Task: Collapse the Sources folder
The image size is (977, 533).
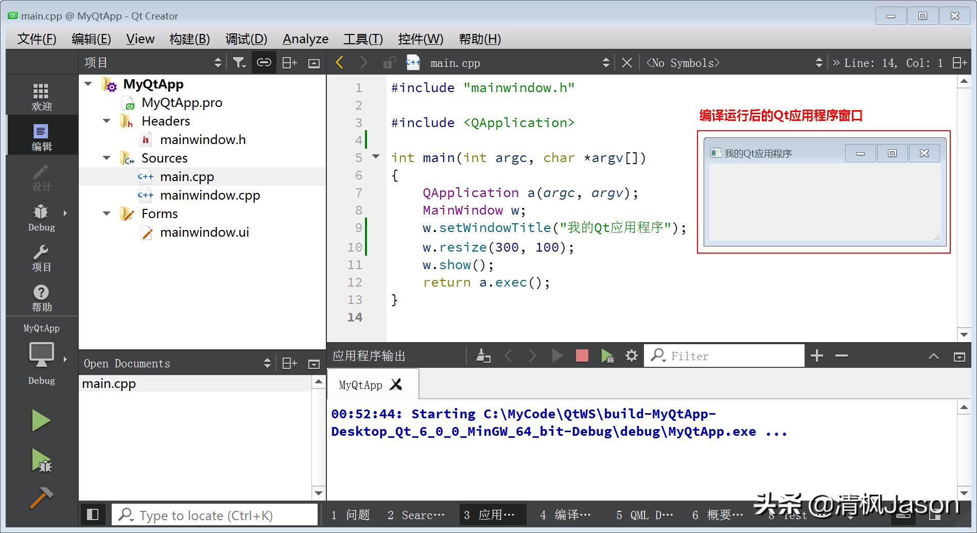Action: (107, 158)
